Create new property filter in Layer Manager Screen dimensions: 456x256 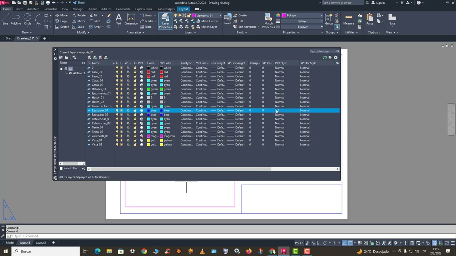(x=61, y=58)
